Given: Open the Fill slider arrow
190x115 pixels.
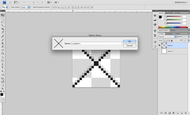Looking at the screenshot, I should pos(188,41).
